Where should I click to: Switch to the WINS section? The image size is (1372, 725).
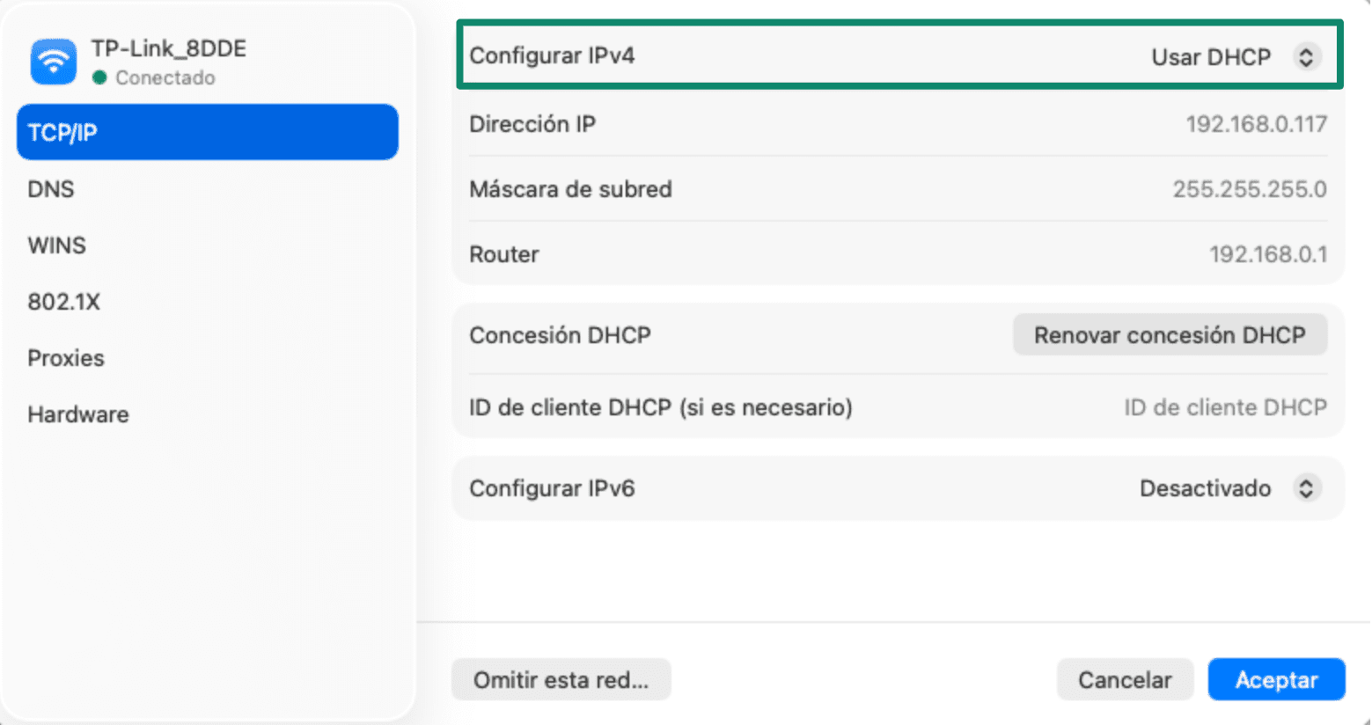[56, 245]
